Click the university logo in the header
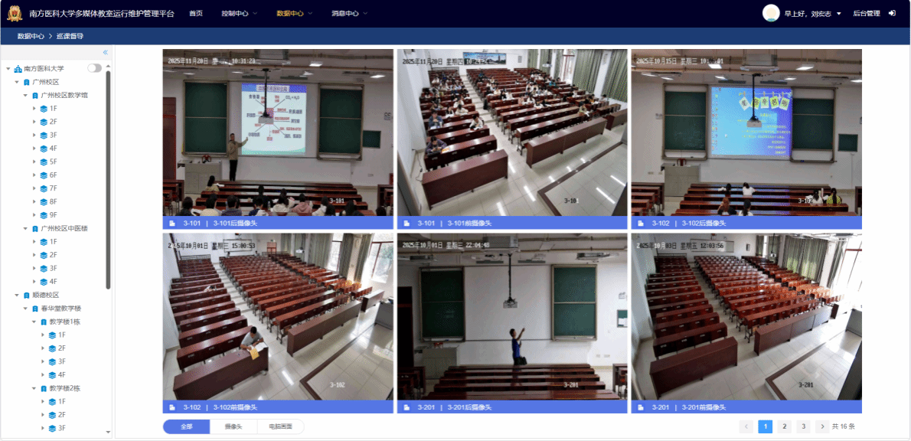The image size is (911, 441). click(x=15, y=14)
